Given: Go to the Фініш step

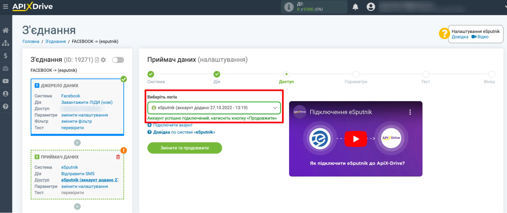Looking at the screenshot, I should (492, 74).
